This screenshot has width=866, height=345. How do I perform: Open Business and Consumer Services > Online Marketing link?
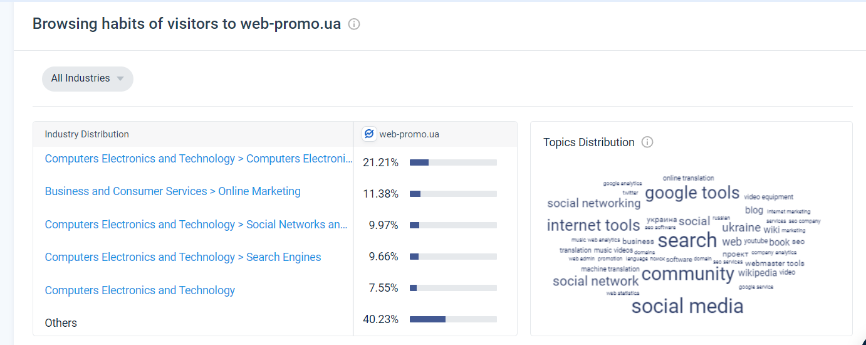click(x=172, y=191)
